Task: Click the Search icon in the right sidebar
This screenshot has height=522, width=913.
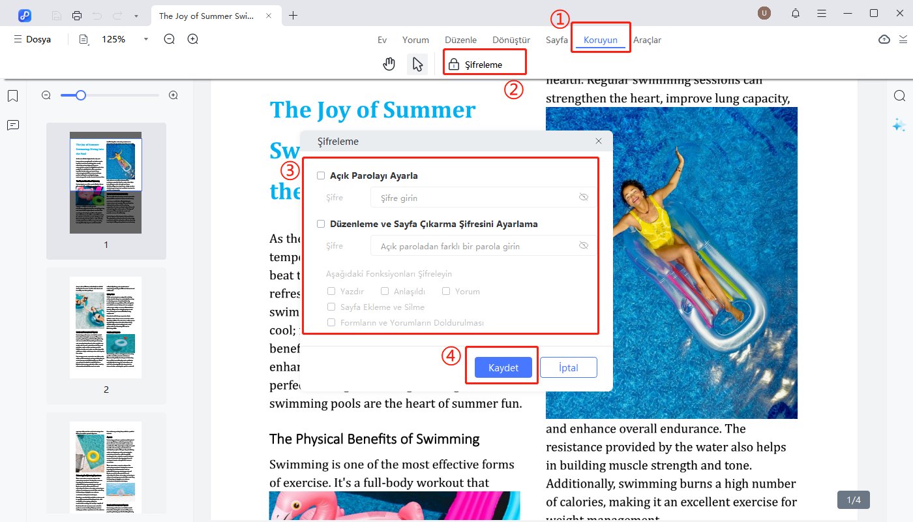Action: [901, 95]
